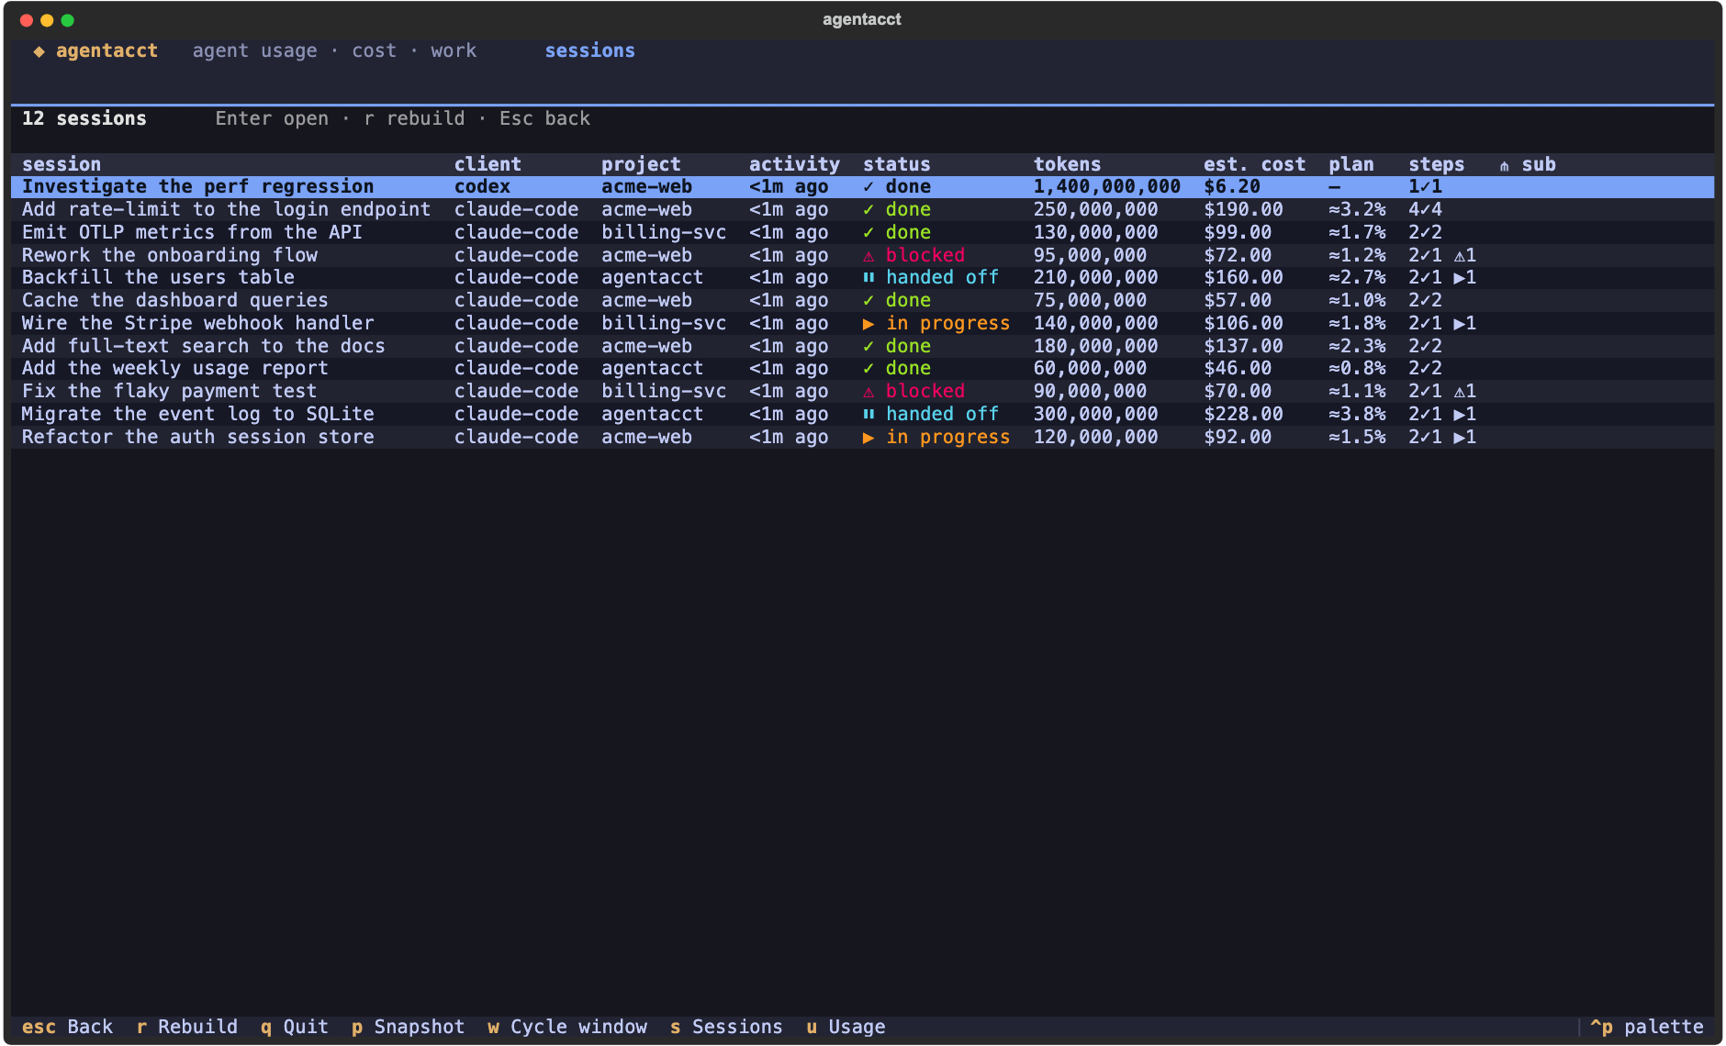Click the p Snapshot footer shortcut
The image size is (1726, 1046).
(x=408, y=1028)
